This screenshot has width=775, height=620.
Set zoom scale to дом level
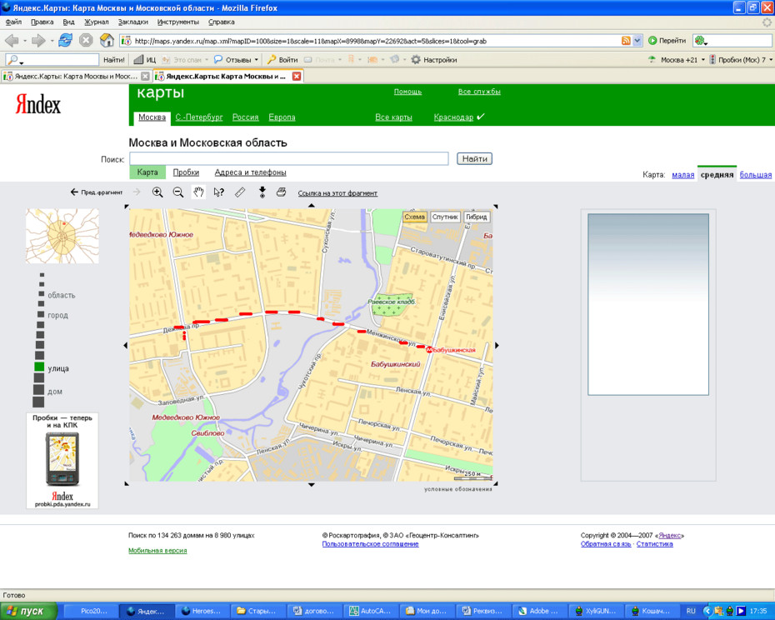click(x=38, y=390)
